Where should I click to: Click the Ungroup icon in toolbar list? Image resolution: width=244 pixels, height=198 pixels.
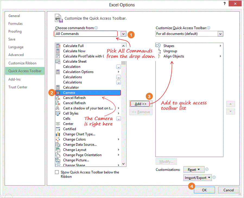pos(159,51)
